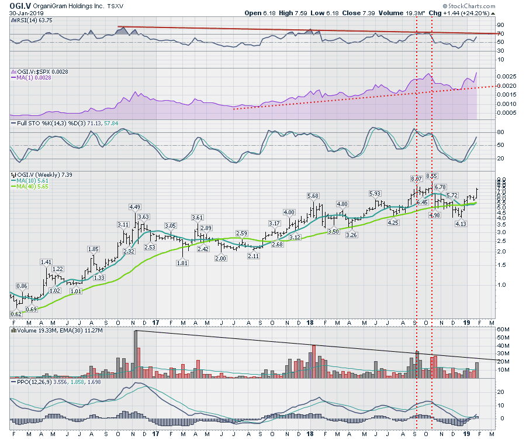Click the 1.85 price peak label

pos(94,249)
